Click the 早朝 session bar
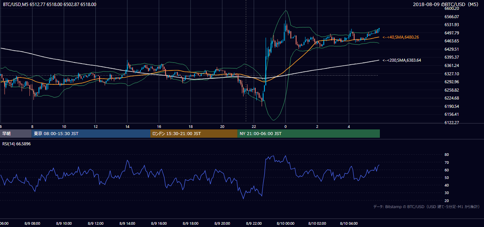 tap(16, 134)
